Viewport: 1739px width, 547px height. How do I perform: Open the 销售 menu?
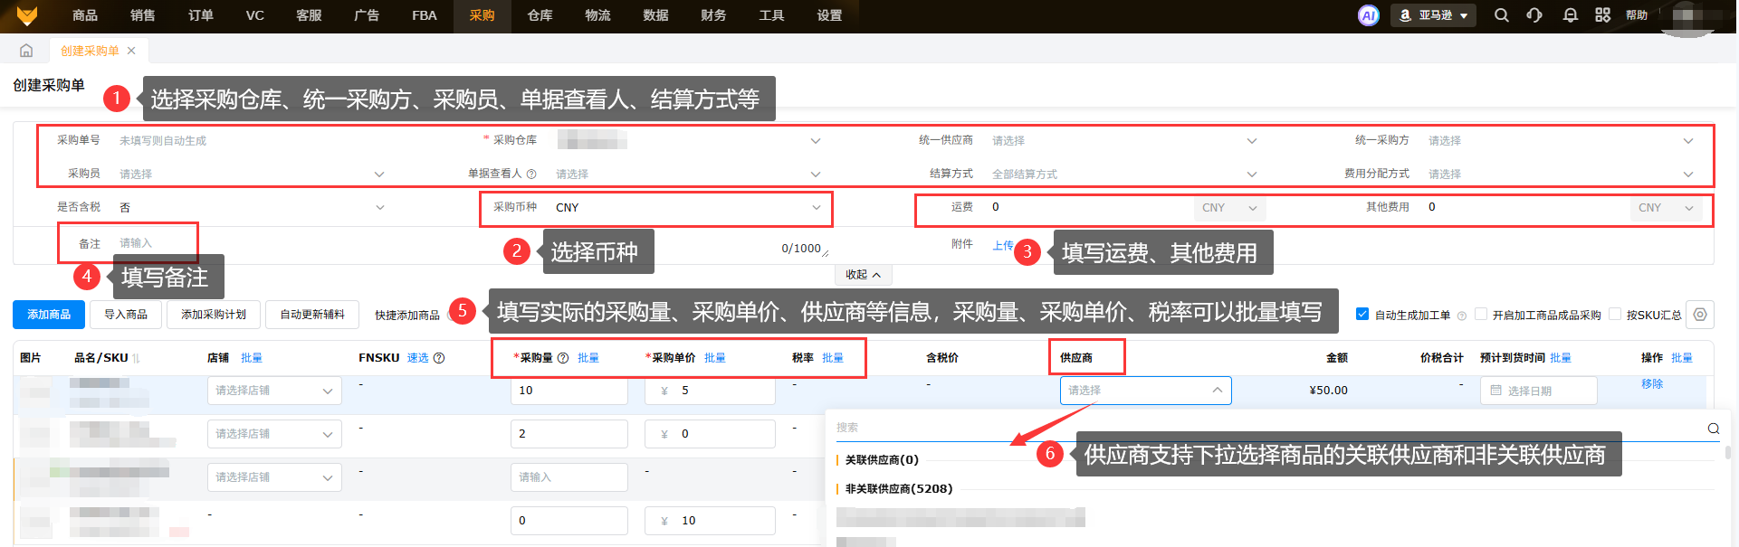coord(143,15)
